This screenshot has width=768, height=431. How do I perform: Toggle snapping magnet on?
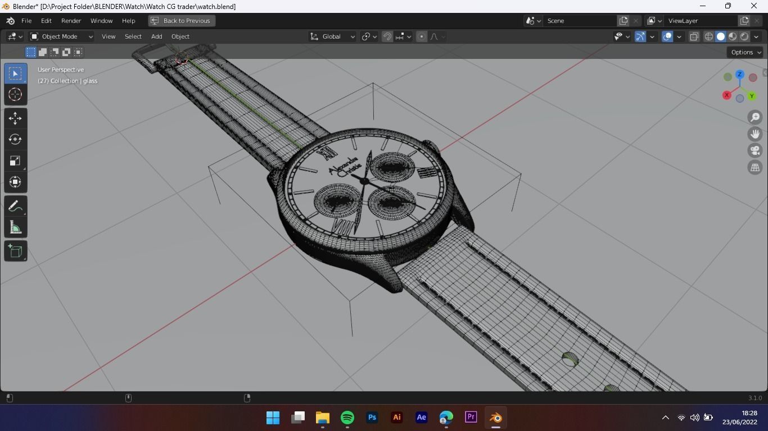tap(387, 36)
